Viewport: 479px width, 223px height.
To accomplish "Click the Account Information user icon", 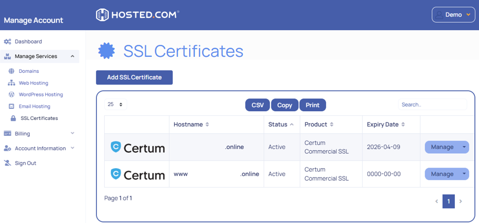I will click(x=8, y=149).
